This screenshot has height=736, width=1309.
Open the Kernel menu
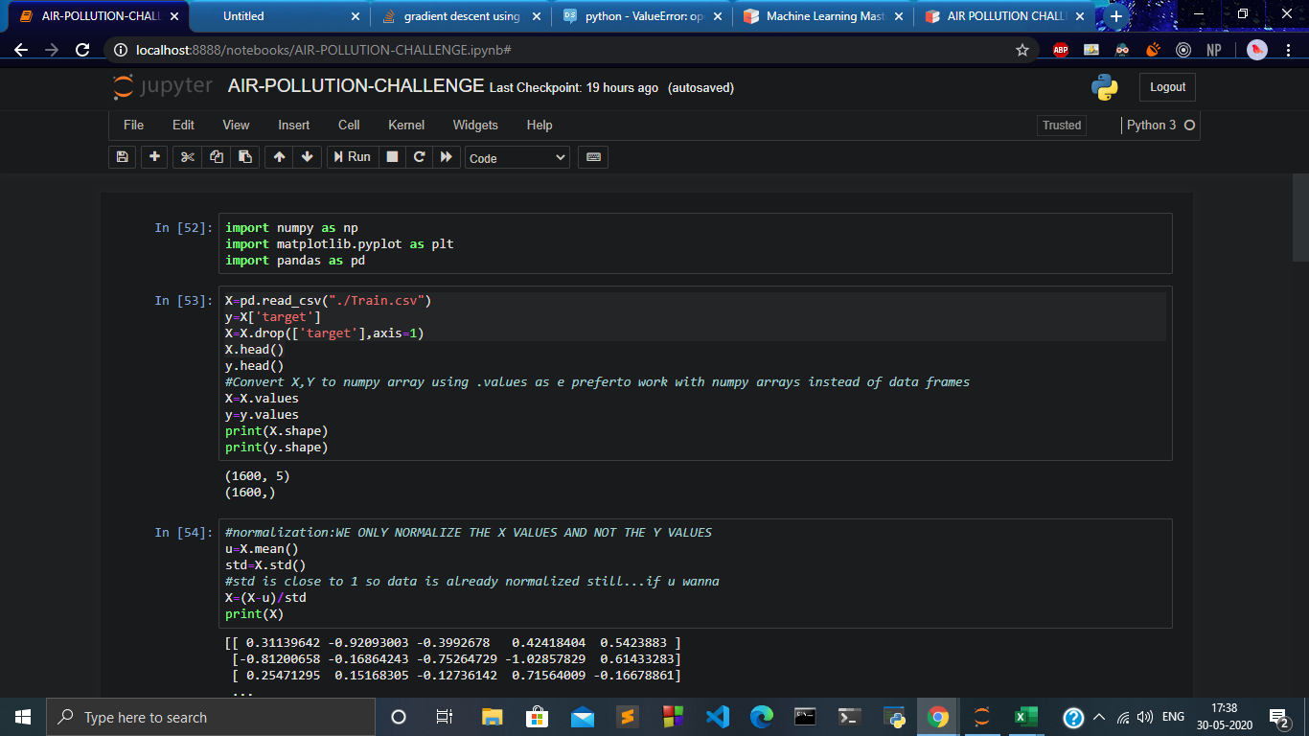[x=406, y=126]
